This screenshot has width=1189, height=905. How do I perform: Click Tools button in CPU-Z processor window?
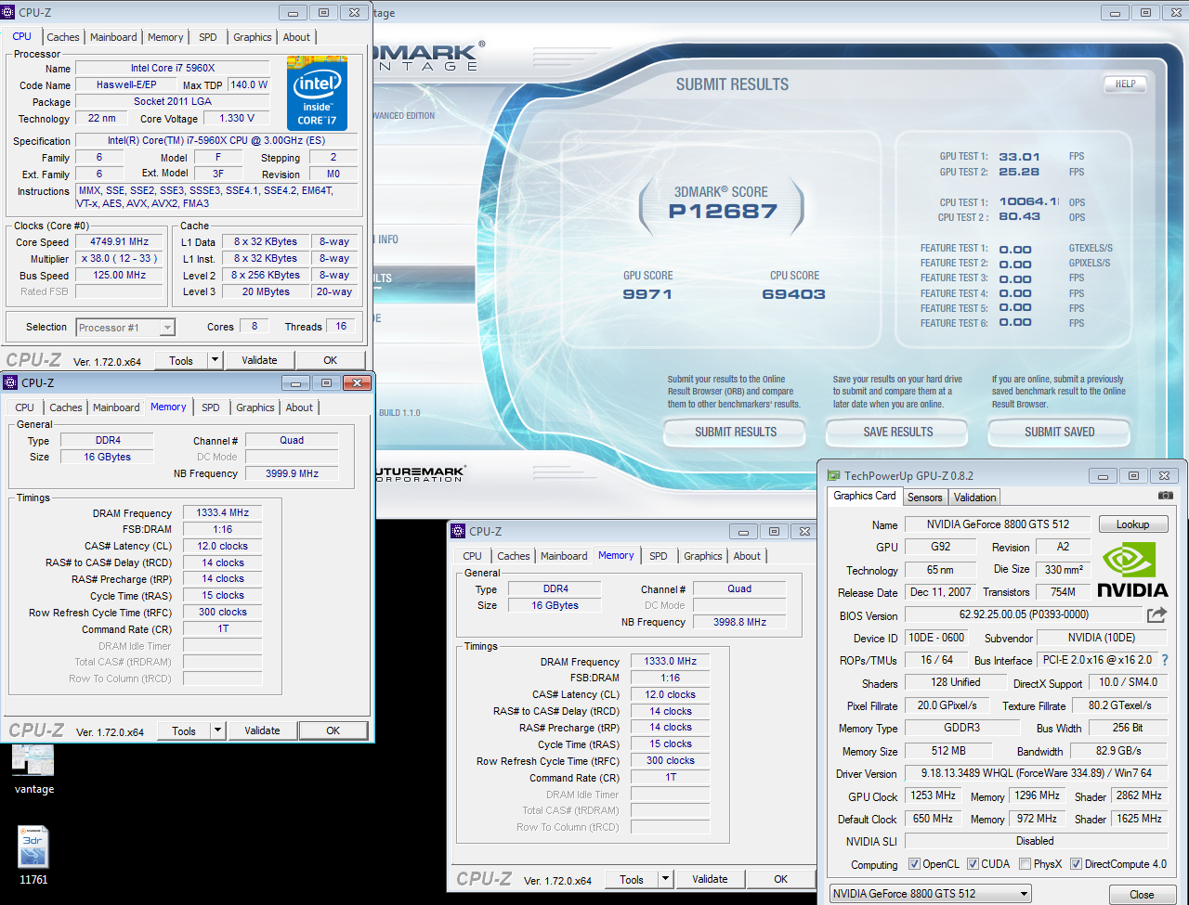[x=181, y=360]
